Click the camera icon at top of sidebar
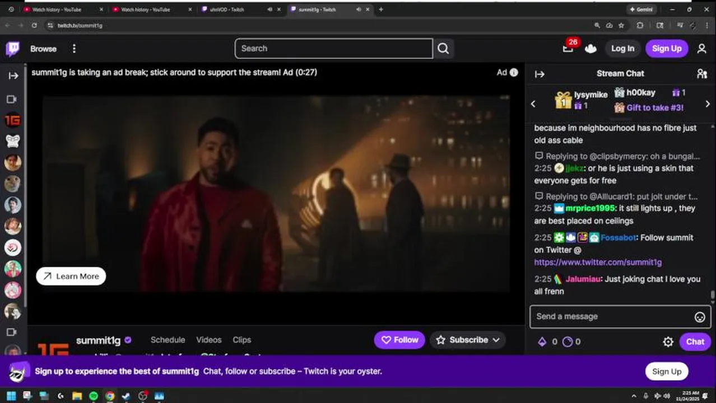The image size is (716, 403). (x=11, y=99)
